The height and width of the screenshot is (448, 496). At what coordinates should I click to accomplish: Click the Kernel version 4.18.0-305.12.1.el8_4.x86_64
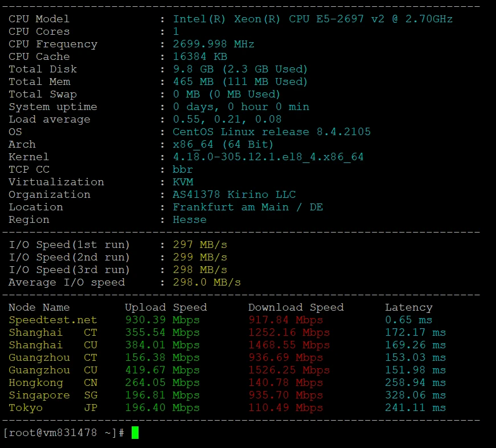[x=269, y=157]
